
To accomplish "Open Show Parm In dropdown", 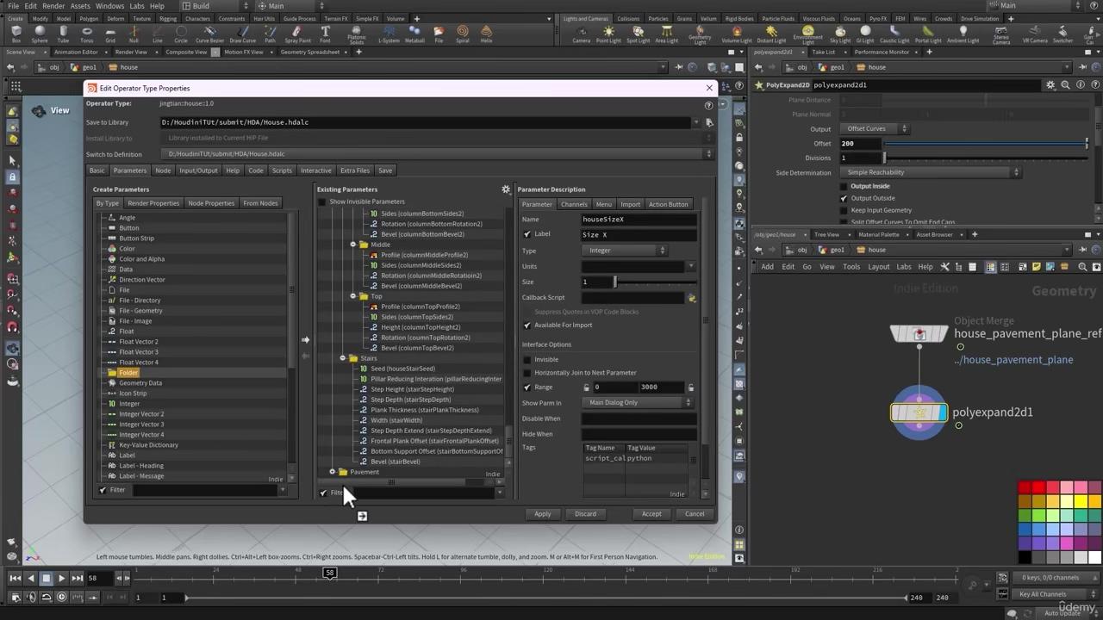I will pyautogui.click(x=638, y=403).
